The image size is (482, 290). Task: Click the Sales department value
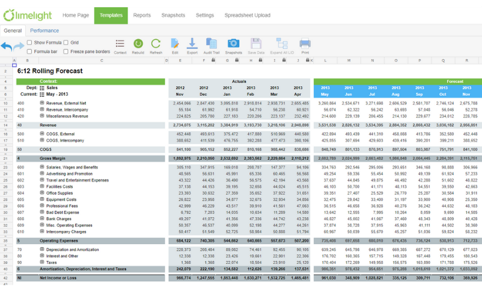[52, 88]
